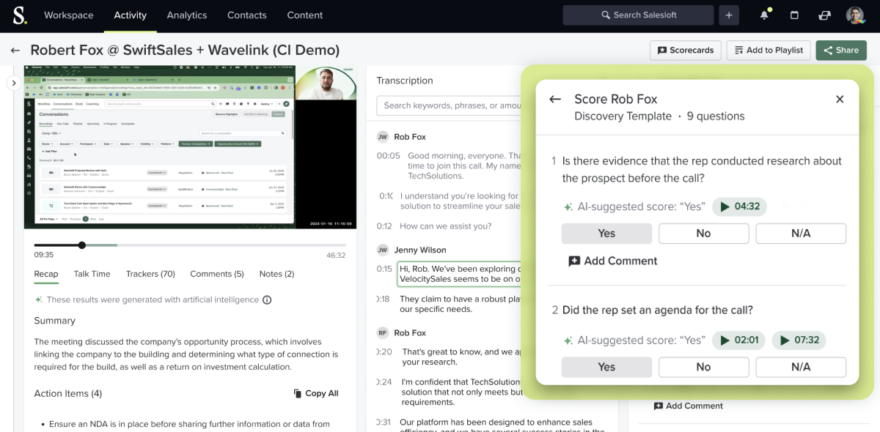This screenshot has width=880, height=432.
Task: Close the Score Rob Fox panel
Action: (840, 100)
